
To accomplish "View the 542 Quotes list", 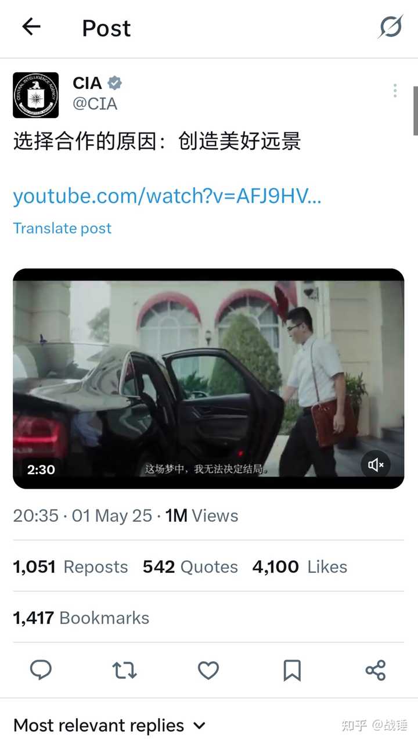I will (x=190, y=567).
